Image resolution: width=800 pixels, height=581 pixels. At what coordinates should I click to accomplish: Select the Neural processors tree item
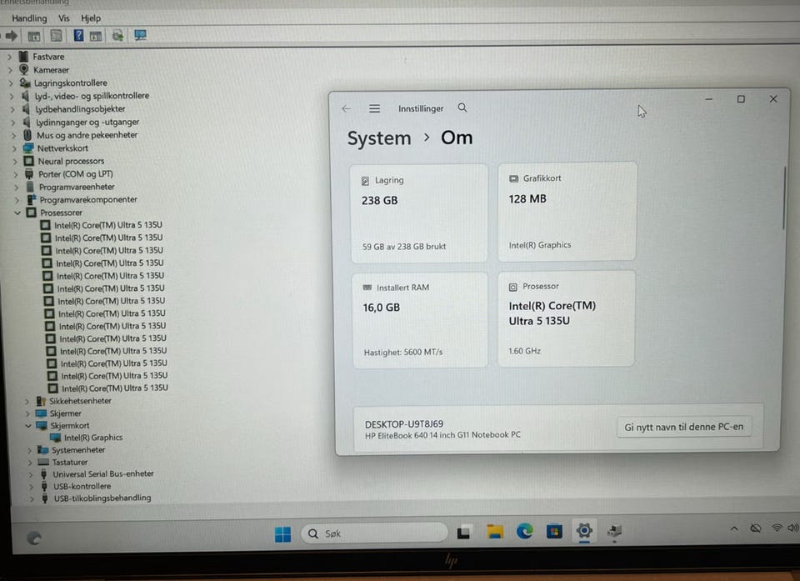point(71,162)
